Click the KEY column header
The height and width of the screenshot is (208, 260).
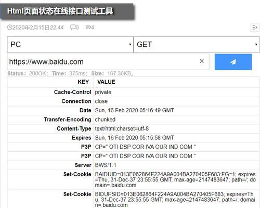coord(83,82)
